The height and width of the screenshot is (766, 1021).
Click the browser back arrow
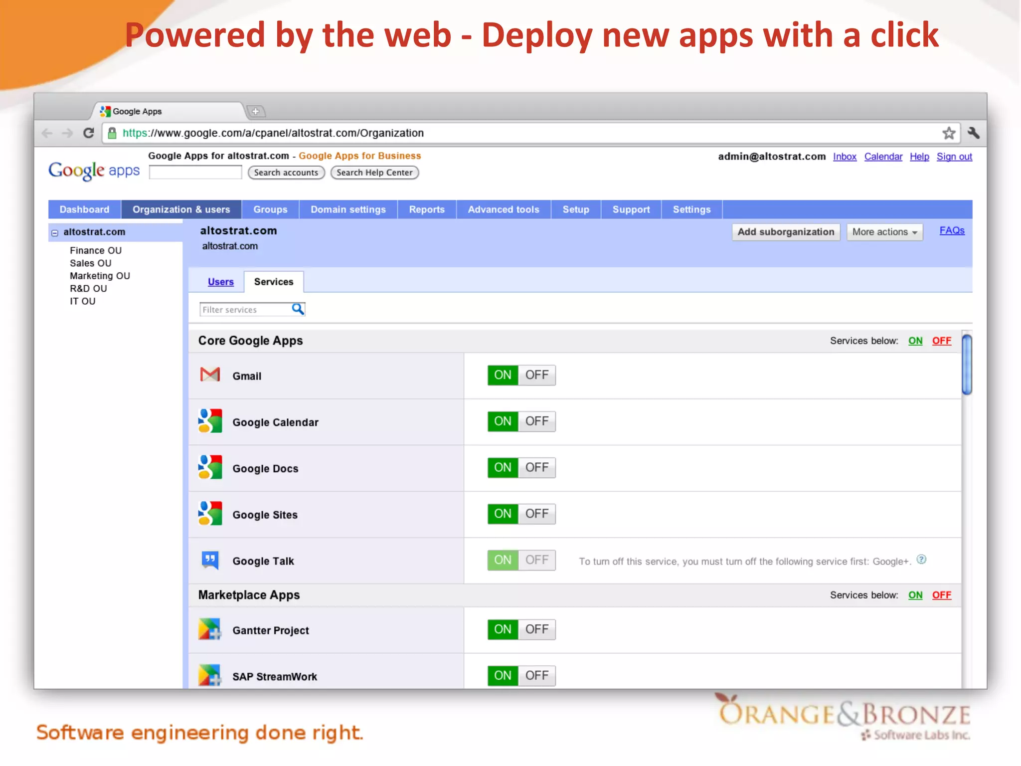pos(47,133)
